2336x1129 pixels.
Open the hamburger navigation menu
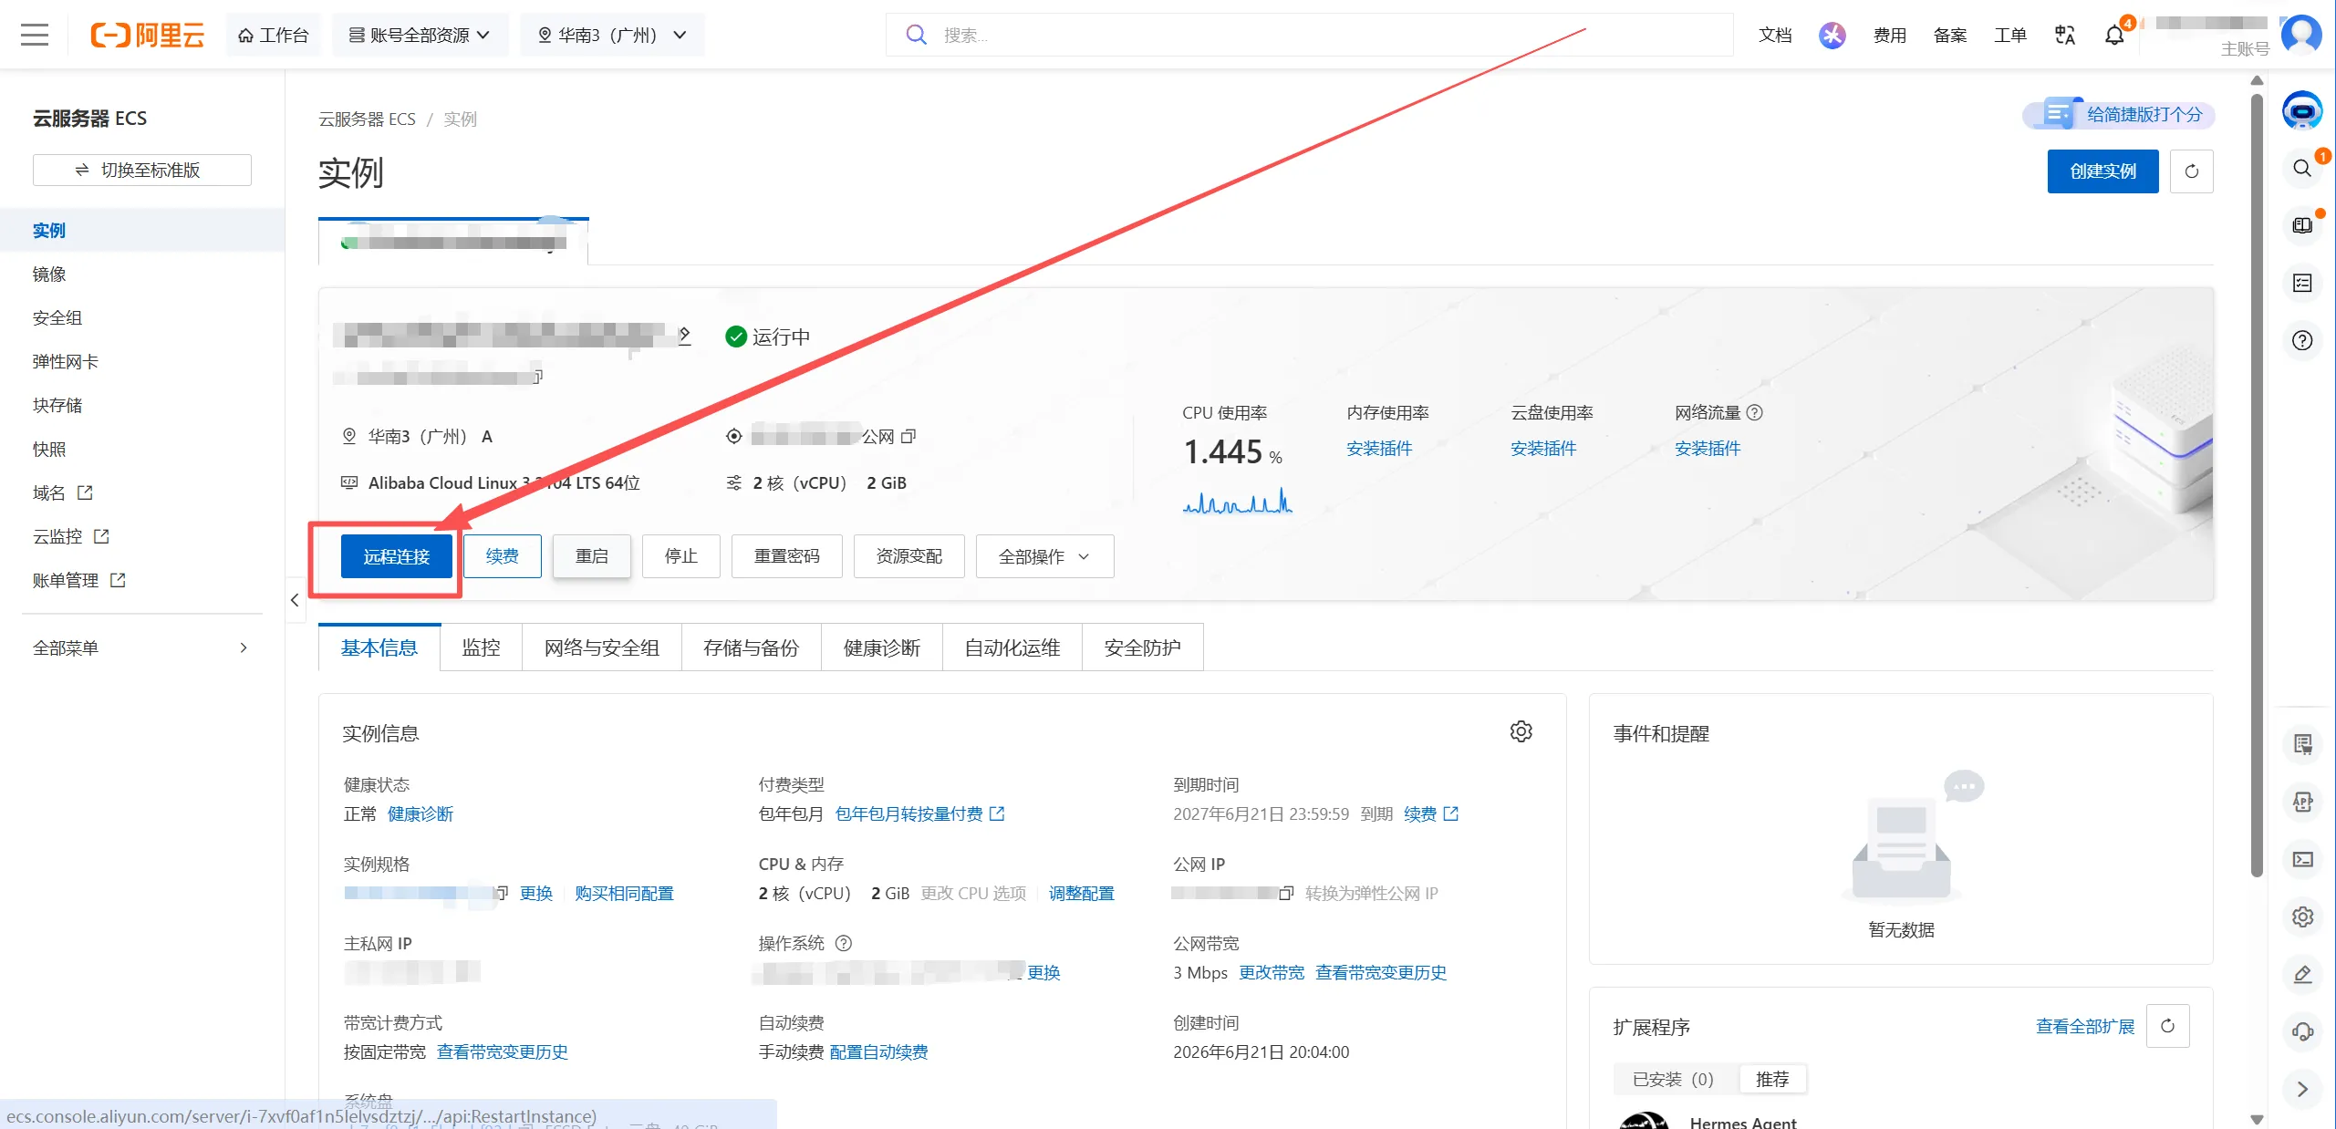pos(35,36)
